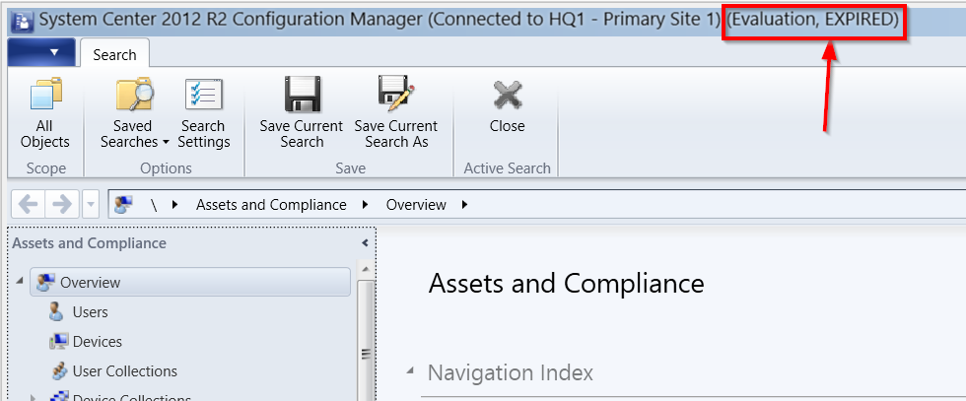966x401 pixels.
Task: Expand the arrow after Overview breadcrumb
Action: [464, 205]
